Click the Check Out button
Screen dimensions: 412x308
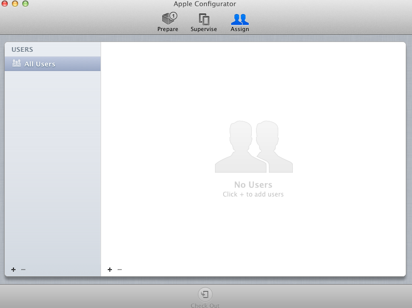[x=205, y=298]
